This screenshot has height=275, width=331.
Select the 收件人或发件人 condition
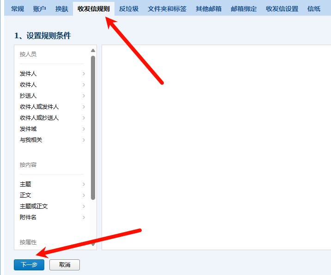click(x=39, y=107)
